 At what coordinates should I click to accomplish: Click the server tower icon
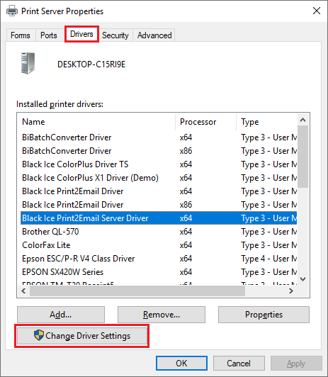pos(28,63)
